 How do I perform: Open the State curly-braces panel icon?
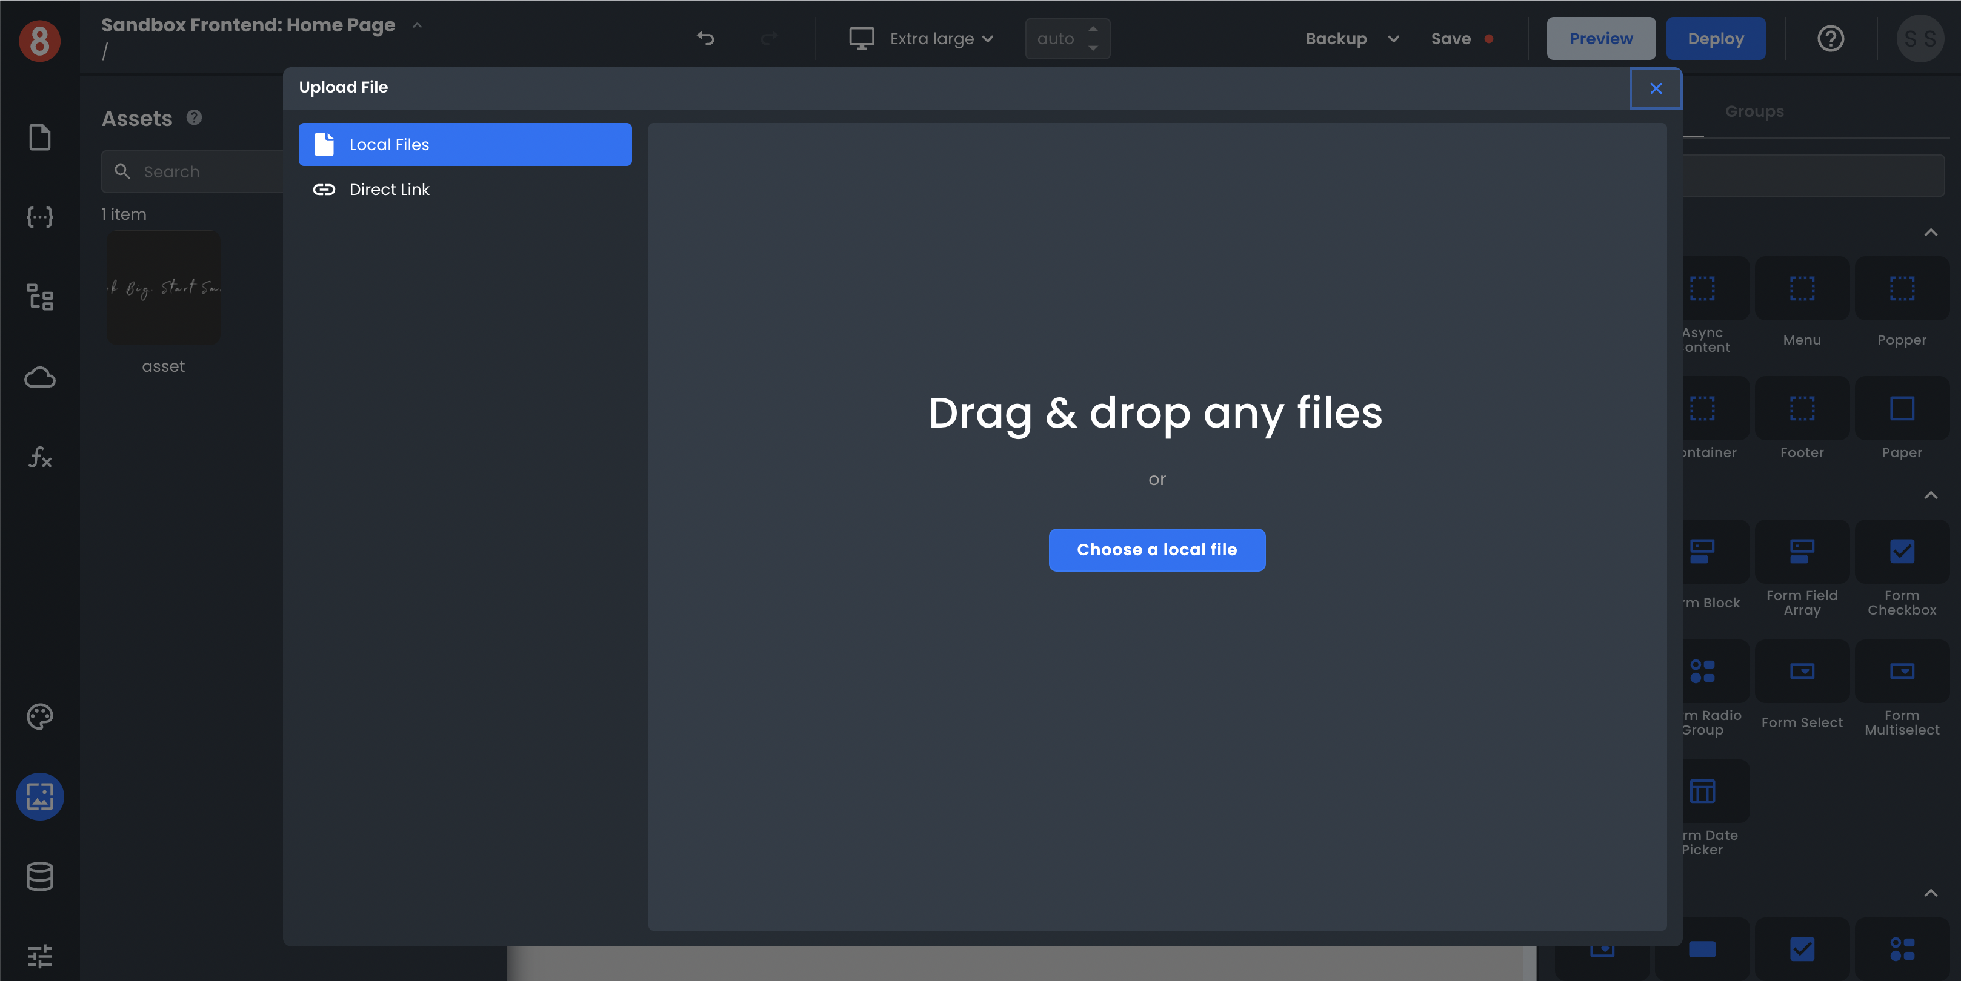point(39,217)
